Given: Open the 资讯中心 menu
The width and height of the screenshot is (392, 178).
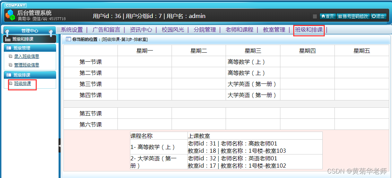Looking at the screenshot, I should click(x=141, y=30).
